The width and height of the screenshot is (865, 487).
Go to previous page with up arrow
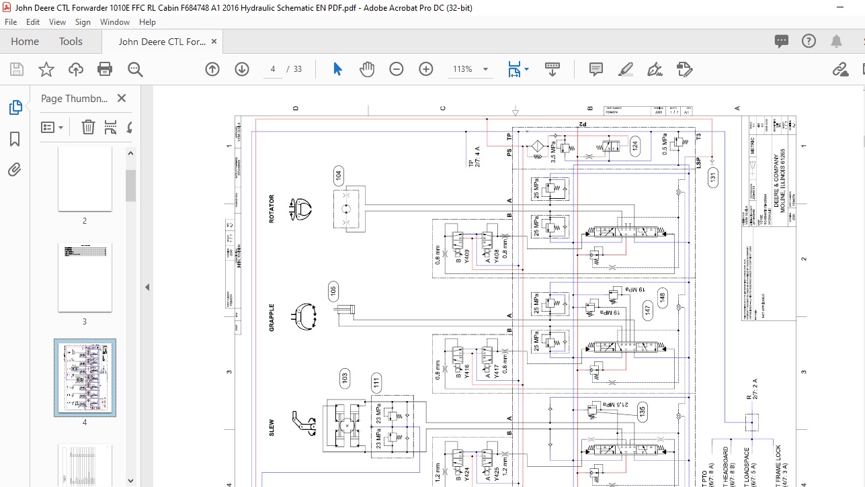coord(212,69)
